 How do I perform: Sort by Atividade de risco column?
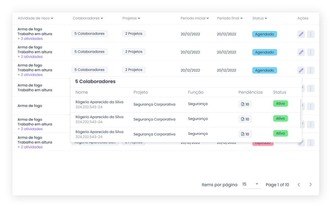35,18
